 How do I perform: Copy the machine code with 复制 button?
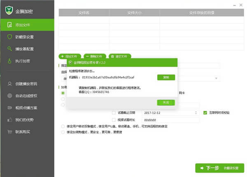(166, 77)
